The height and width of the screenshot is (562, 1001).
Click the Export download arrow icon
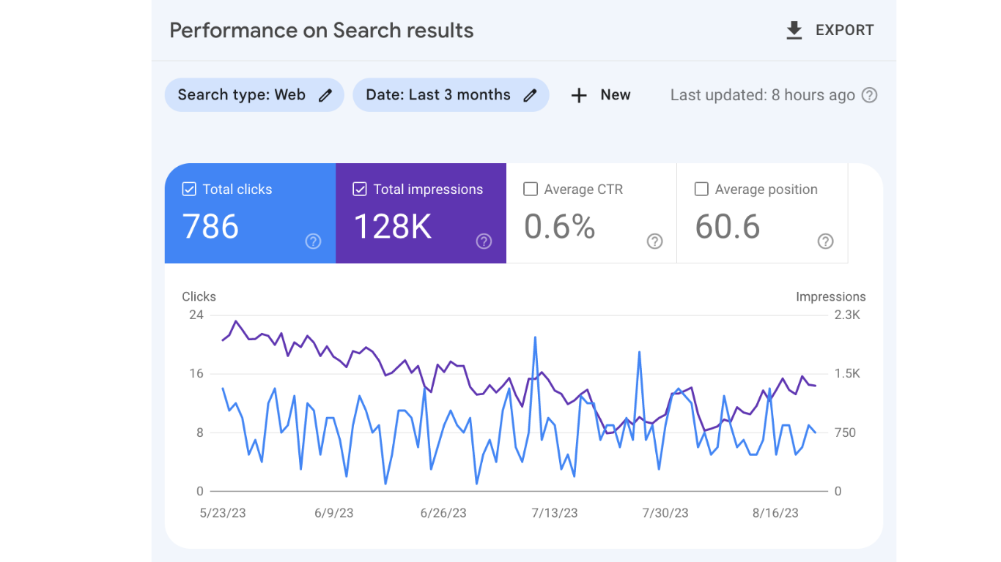coord(794,31)
